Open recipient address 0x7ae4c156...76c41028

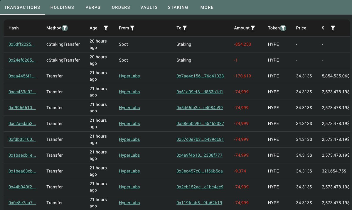click(200, 76)
